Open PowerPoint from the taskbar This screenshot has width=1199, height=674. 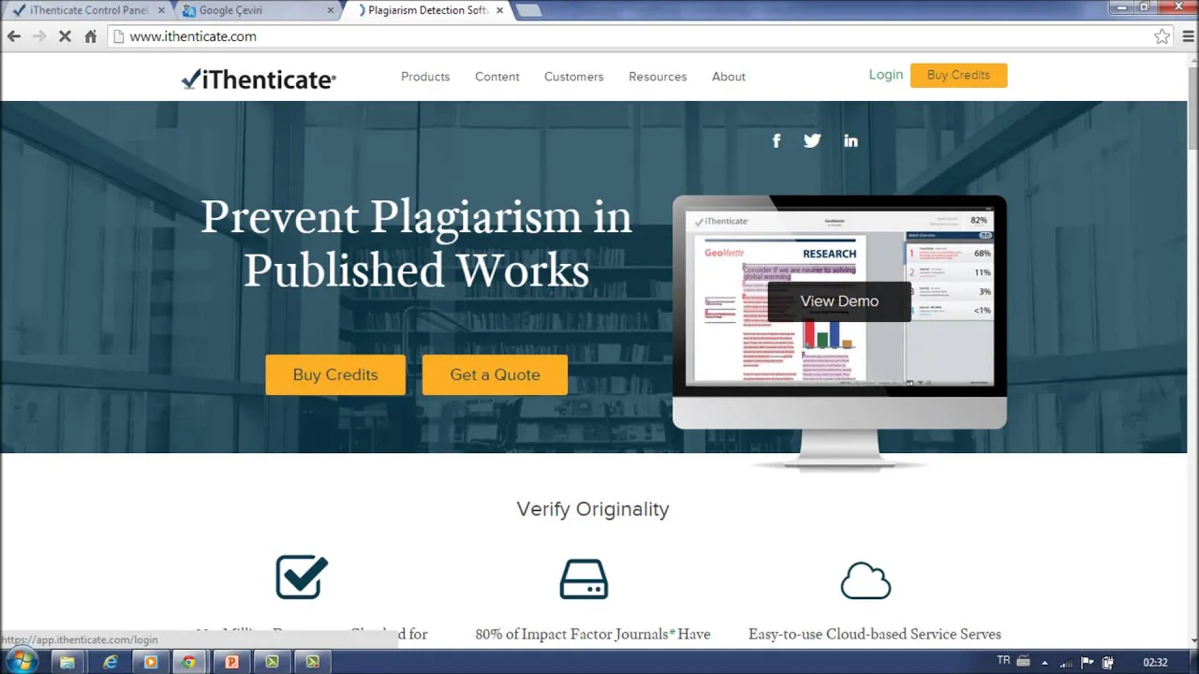click(231, 662)
